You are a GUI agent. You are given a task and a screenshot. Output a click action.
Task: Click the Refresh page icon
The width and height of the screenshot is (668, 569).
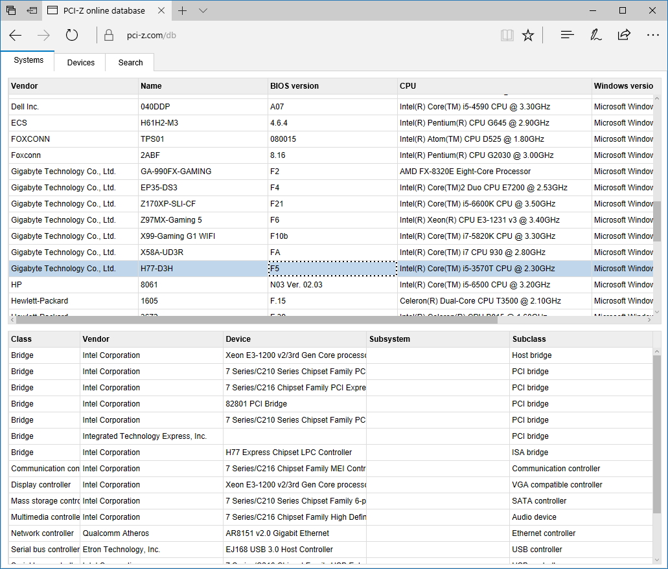coord(72,36)
